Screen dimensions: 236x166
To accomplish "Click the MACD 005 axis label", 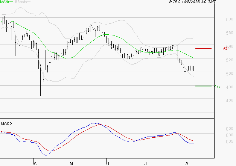I will [x=230, y=129].
